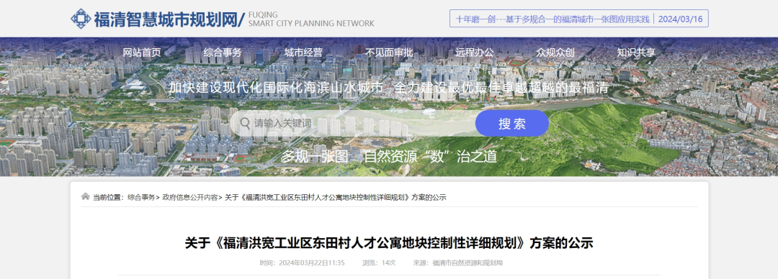This screenshot has width=778, height=279.
Task: Click the magnifier icon in search box
Action: pyautogui.click(x=245, y=123)
